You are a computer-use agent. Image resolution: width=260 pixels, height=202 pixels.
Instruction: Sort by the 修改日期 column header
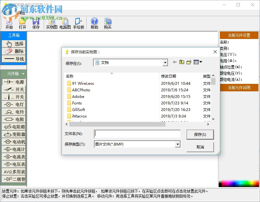(x=180, y=76)
